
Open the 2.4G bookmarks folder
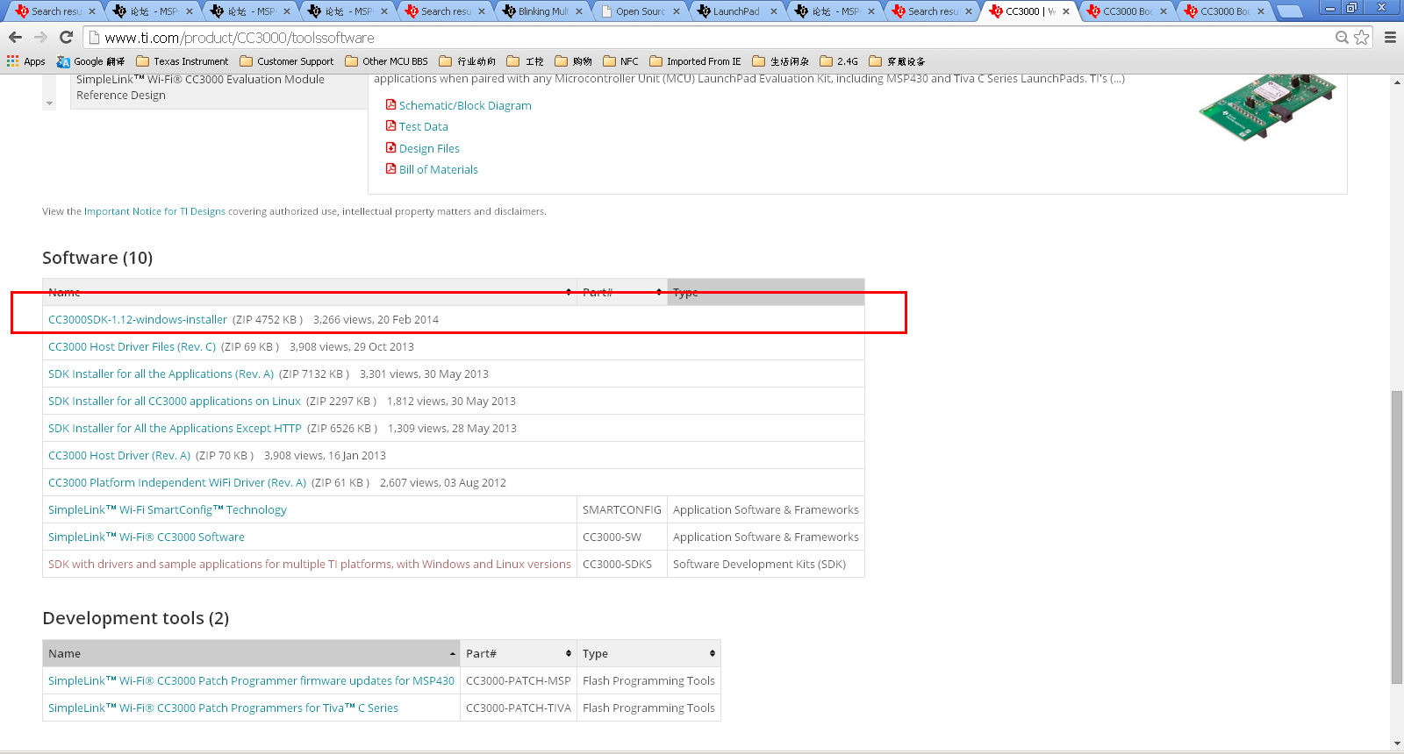839,61
